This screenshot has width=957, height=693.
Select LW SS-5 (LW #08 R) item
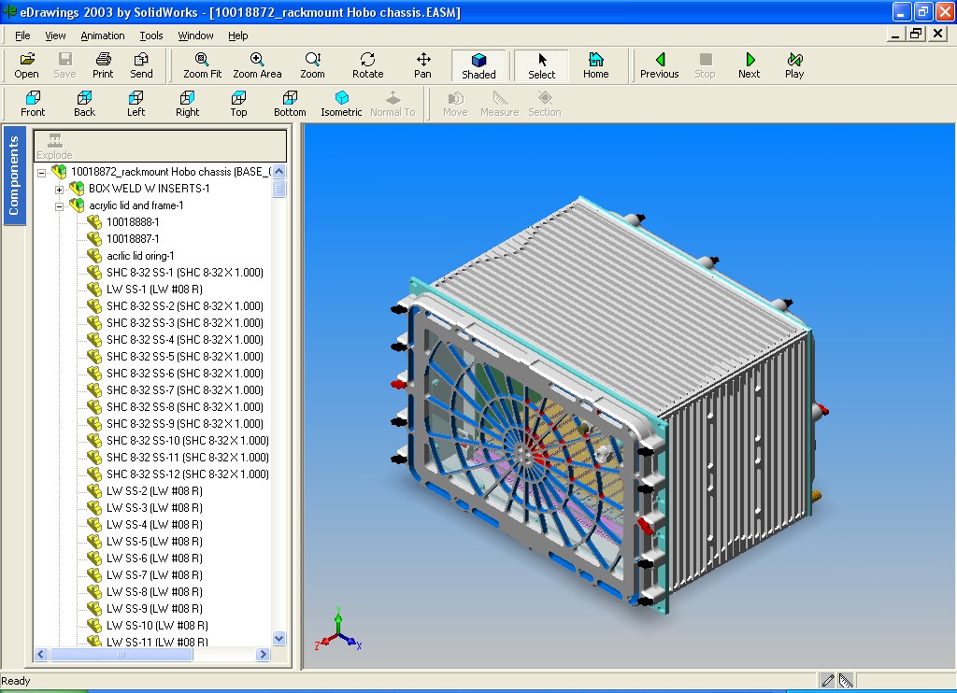(154, 541)
